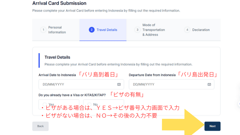Screen dimensions: 240x135
Task: Open the Personal Information tab
Action: 56,30
